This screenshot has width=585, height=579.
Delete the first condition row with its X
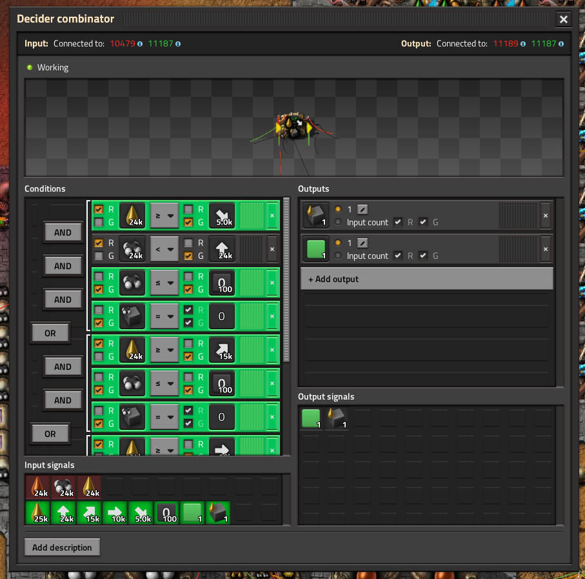click(x=272, y=216)
